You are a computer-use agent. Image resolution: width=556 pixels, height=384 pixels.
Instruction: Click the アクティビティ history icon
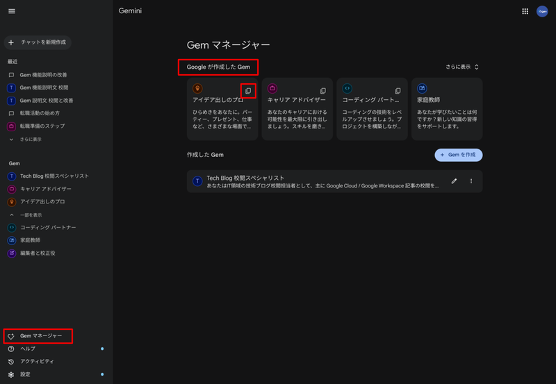point(11,362)
